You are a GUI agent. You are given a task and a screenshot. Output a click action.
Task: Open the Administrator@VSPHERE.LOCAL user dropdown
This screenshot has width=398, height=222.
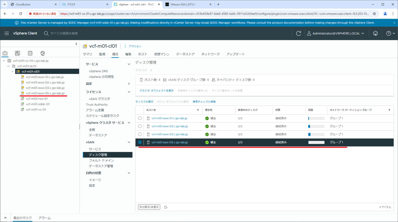click(335, 34)
